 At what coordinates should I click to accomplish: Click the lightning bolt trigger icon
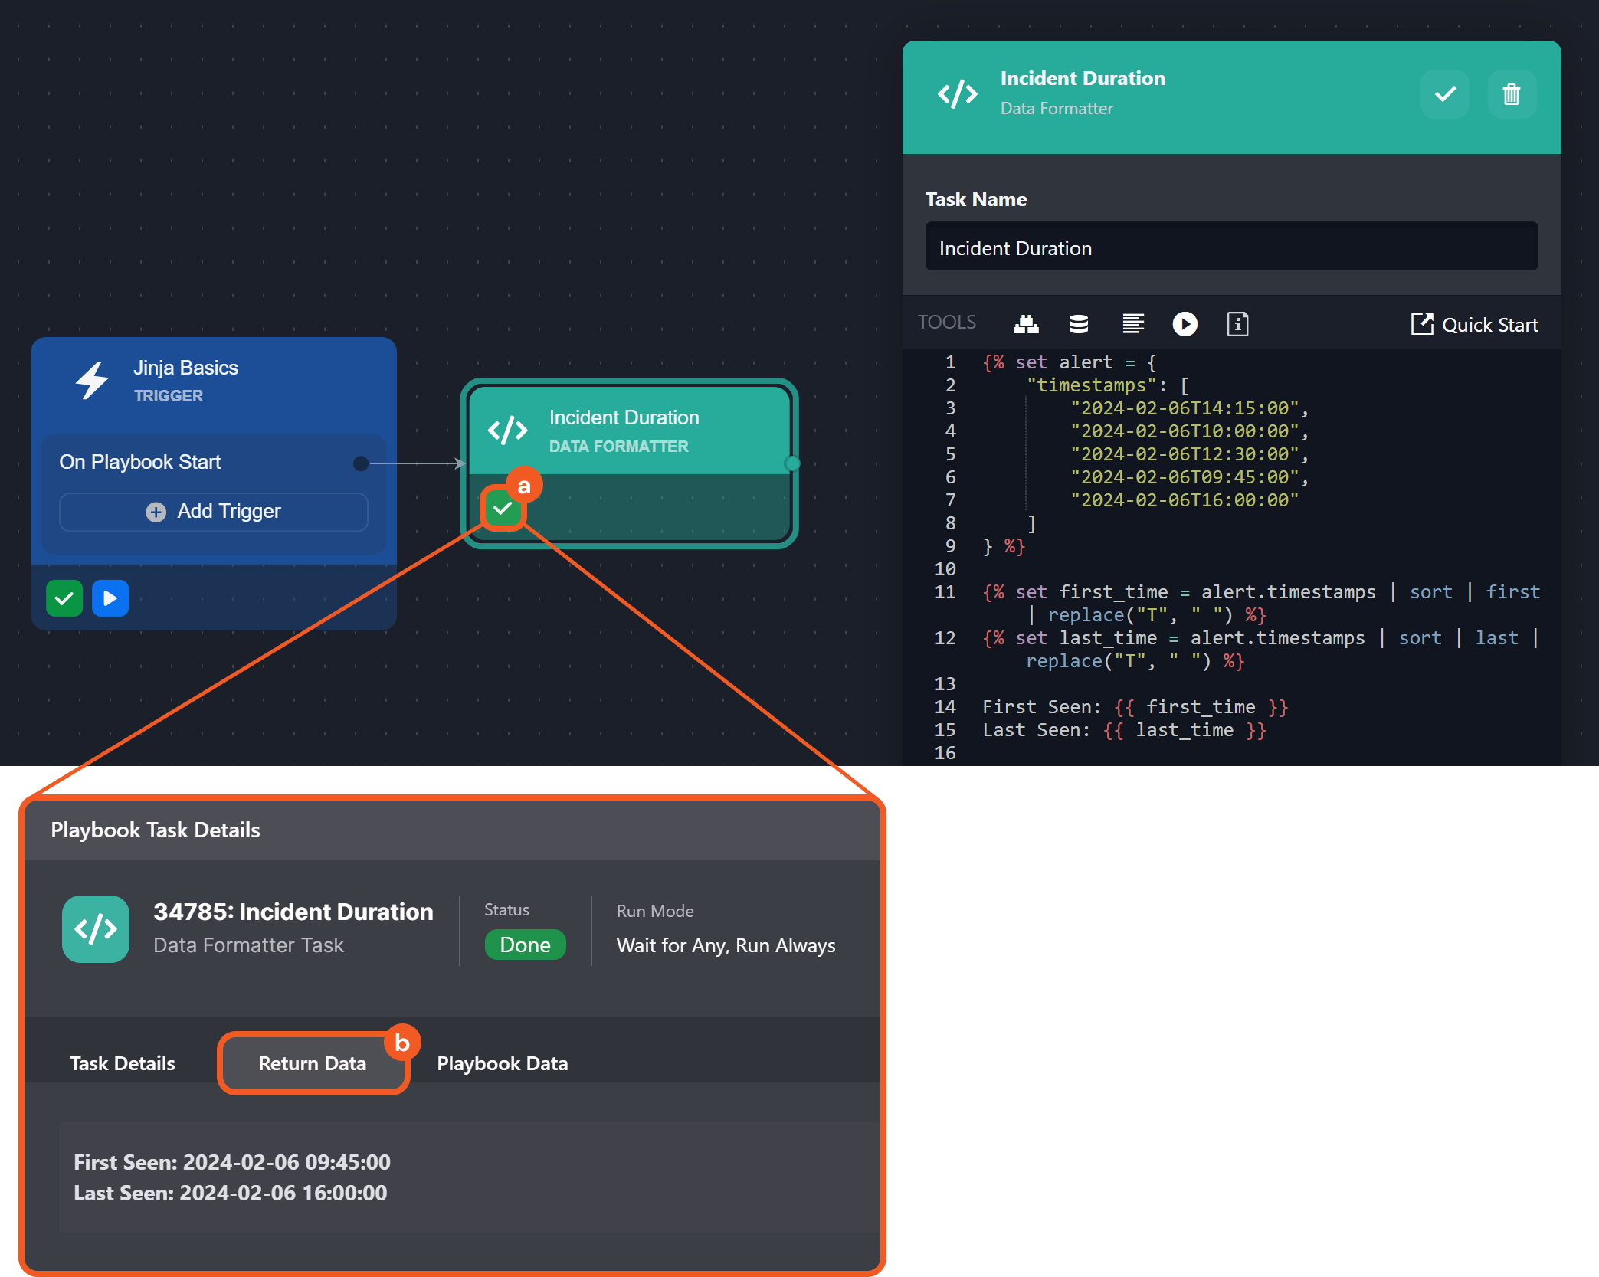click(93, 381)
